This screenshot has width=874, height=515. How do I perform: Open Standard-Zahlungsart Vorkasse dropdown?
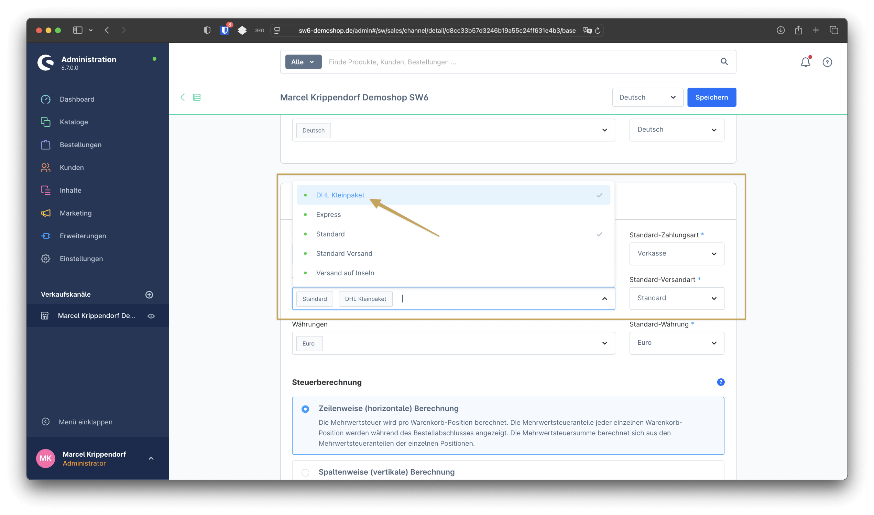[676, 254]
